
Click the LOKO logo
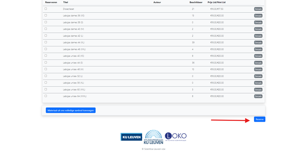click(176, 137)
